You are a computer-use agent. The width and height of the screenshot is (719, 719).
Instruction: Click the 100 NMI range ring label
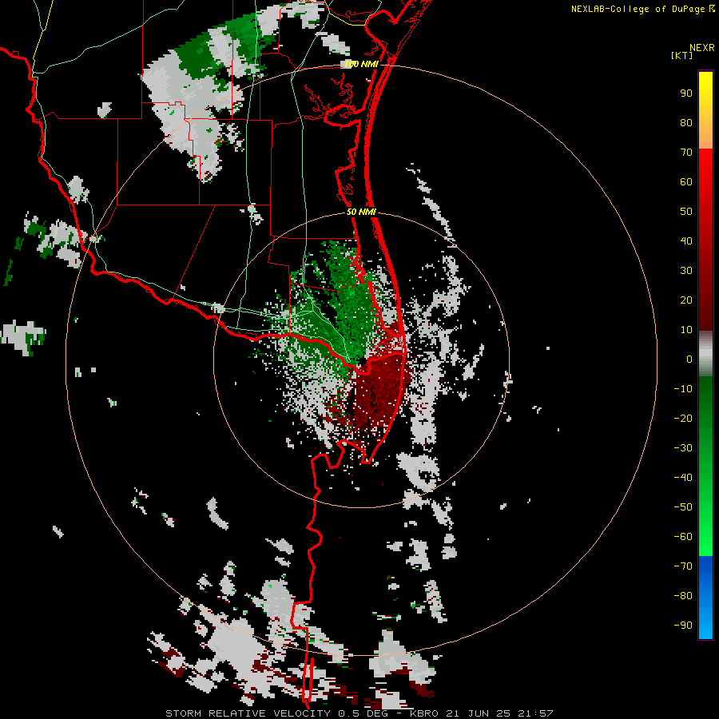click(x=361, y=64)
